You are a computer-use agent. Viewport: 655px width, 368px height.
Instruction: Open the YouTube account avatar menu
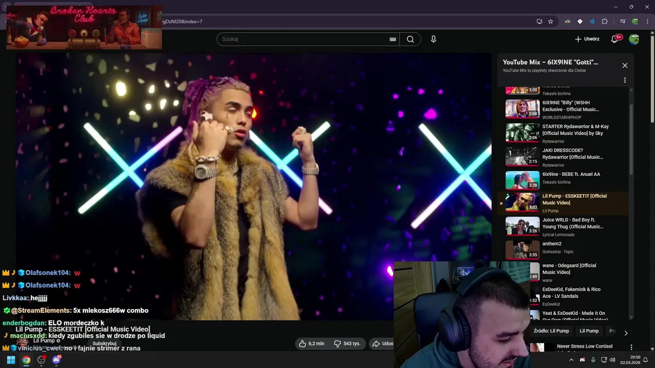[x=634, y=39]
